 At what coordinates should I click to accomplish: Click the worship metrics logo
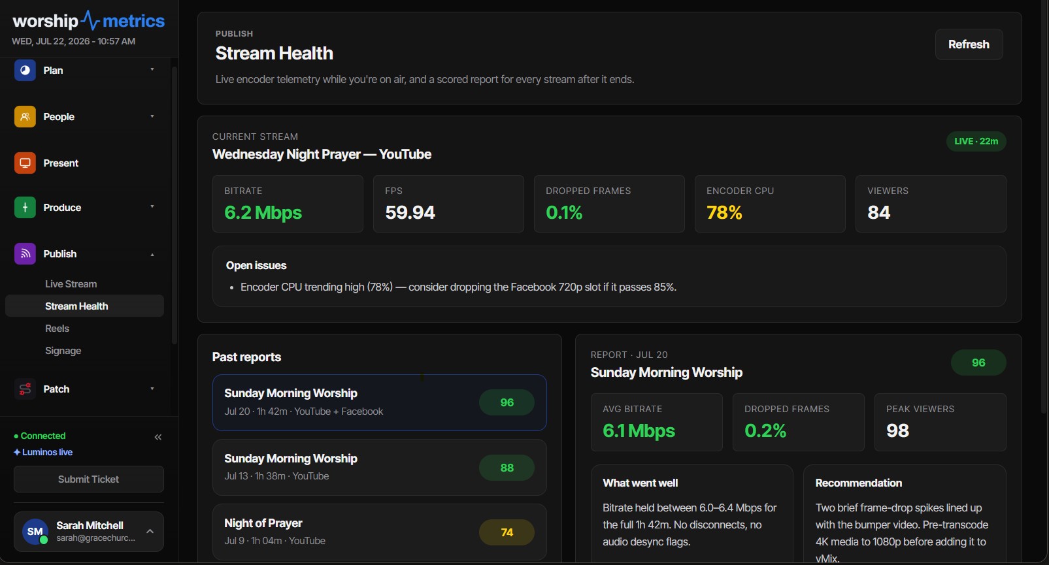[89, 21]
